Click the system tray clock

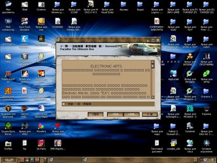[x=211, y=160]
